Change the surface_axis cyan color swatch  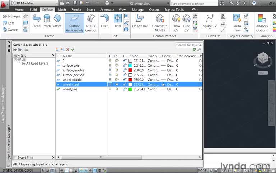tap(130, 66)
